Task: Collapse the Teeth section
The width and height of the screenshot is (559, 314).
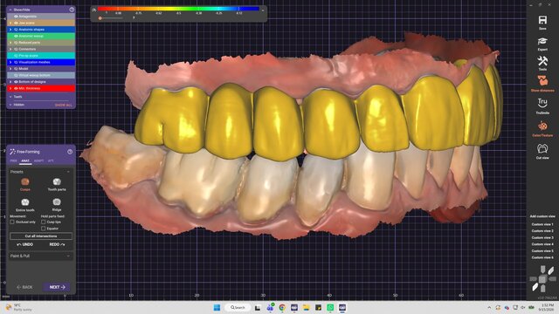Action: point(10,97)
